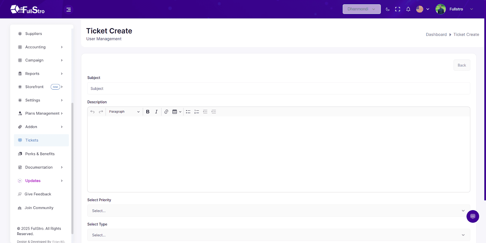Screen dimensions: 486x243
Task: Toggle bold formatting
Action: pos(148,112)
